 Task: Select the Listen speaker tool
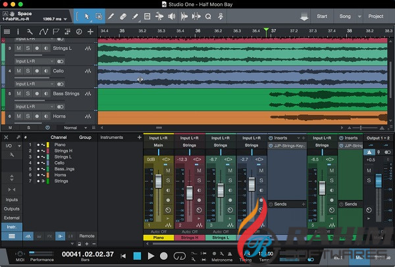point(171,16)
